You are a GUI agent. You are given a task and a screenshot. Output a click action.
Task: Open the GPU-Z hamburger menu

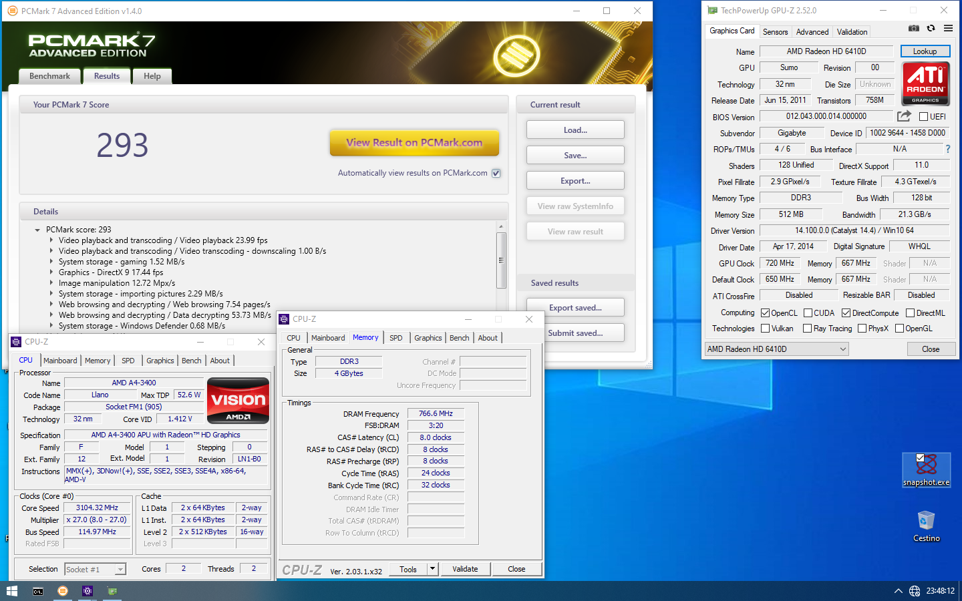948,28
